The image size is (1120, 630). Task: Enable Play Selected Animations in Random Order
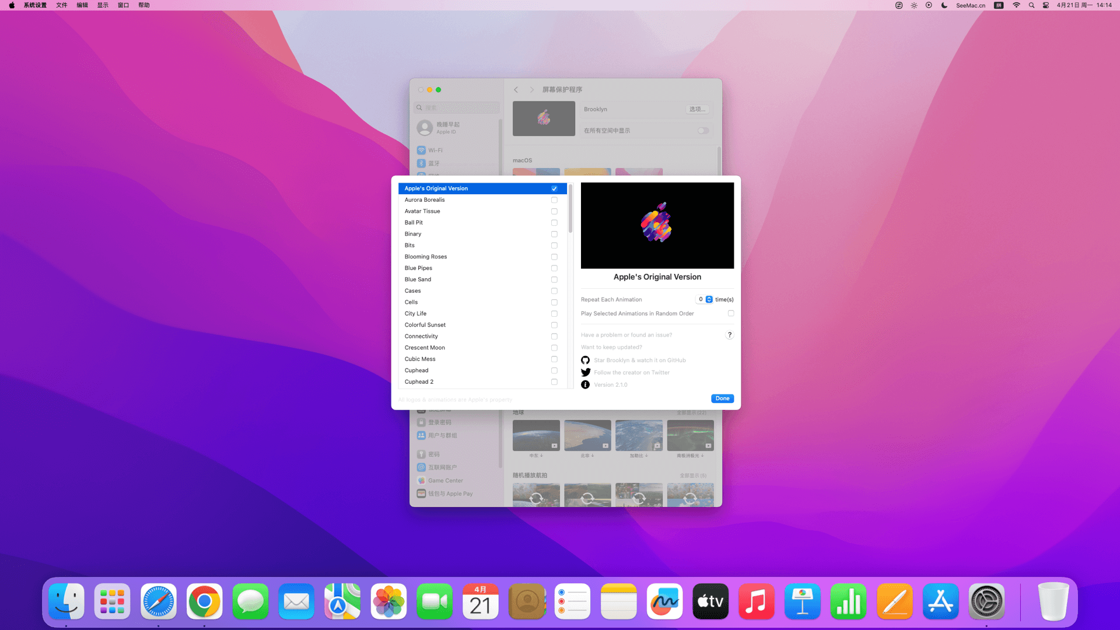(x=730, y=313)
